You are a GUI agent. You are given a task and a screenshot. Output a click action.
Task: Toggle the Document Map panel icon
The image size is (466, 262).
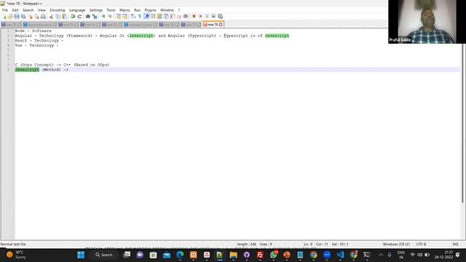pyautogui.click(x=159, y=16)
